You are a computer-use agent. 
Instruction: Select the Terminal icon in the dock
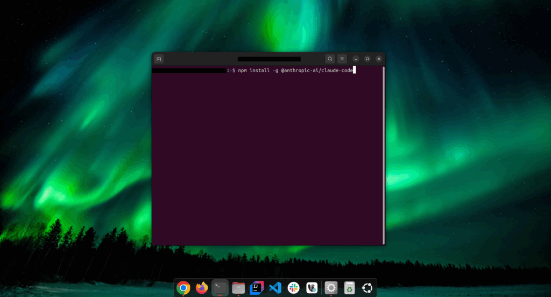coord(220,288)
